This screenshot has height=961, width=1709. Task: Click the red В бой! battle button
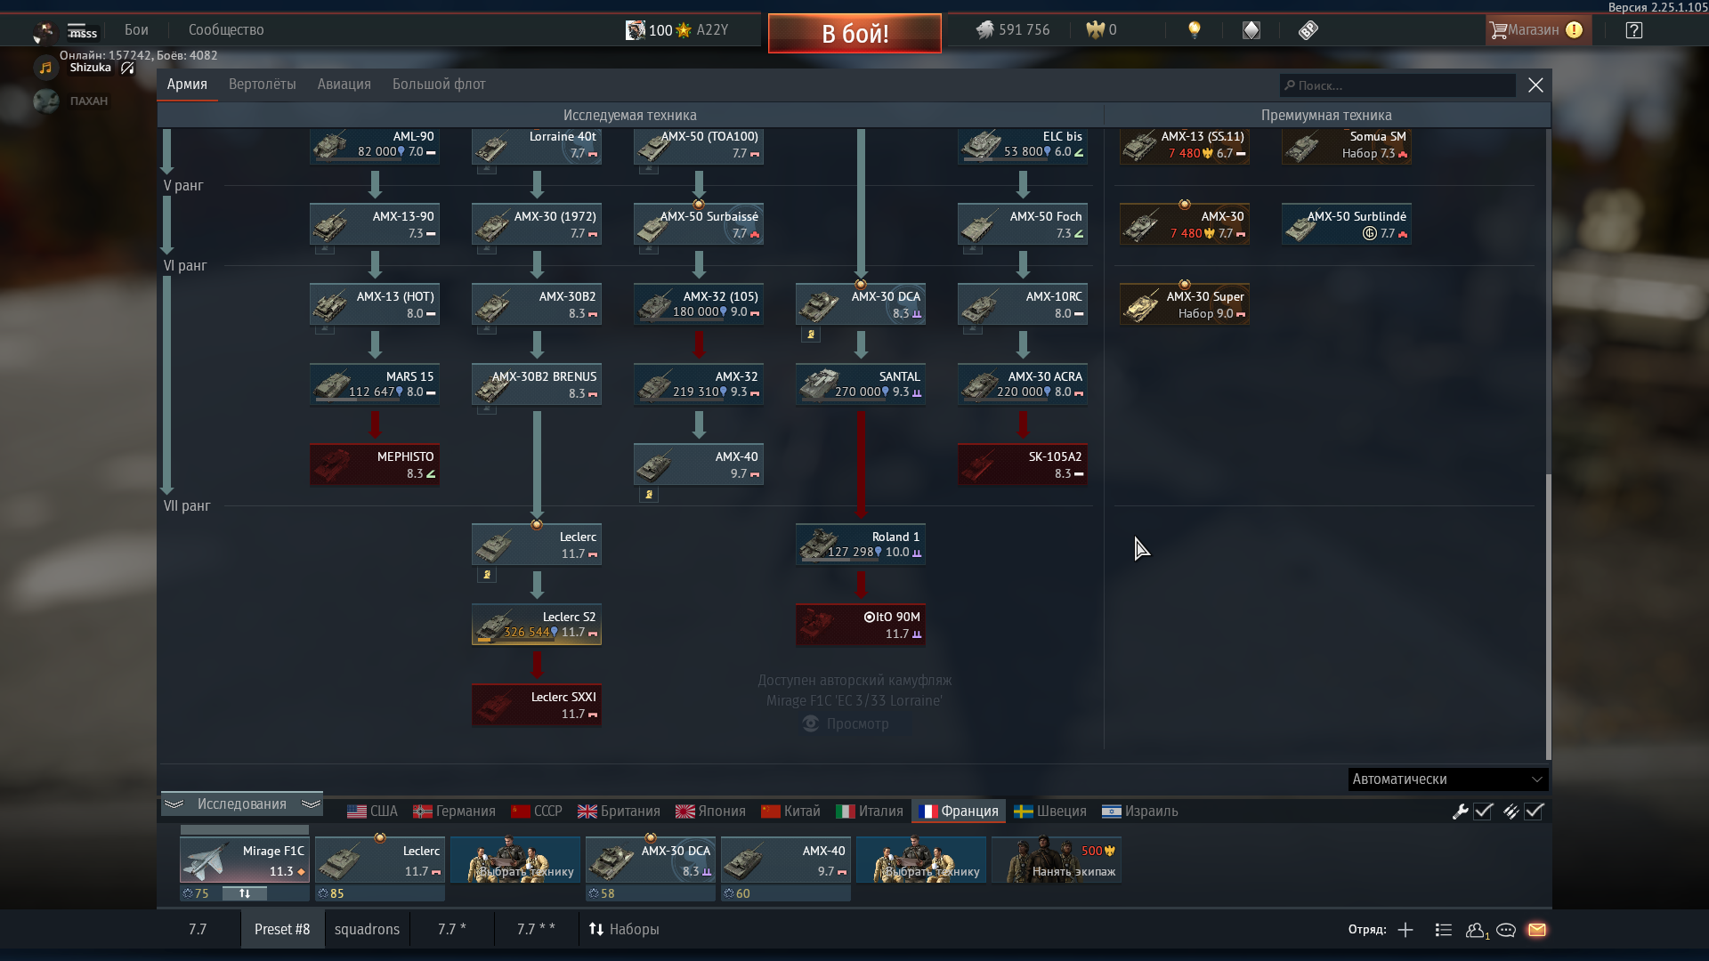coord(854,33)
